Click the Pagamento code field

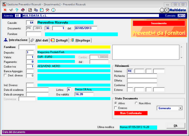[x=30, y=62]
